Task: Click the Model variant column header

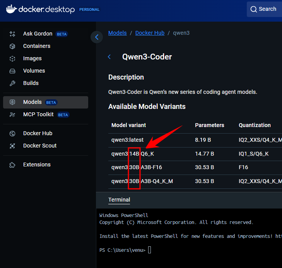Action: pos(128,125)
